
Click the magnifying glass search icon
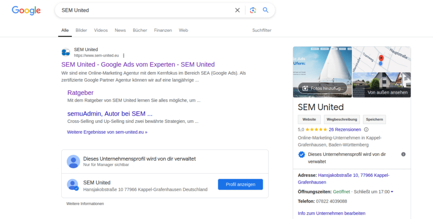pyautogui.click(x=266, y=10)
